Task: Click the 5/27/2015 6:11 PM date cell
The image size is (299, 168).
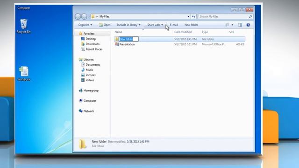Action: pos(185,44)
